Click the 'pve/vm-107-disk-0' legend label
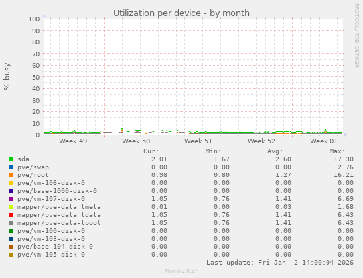 pos(51,199)
